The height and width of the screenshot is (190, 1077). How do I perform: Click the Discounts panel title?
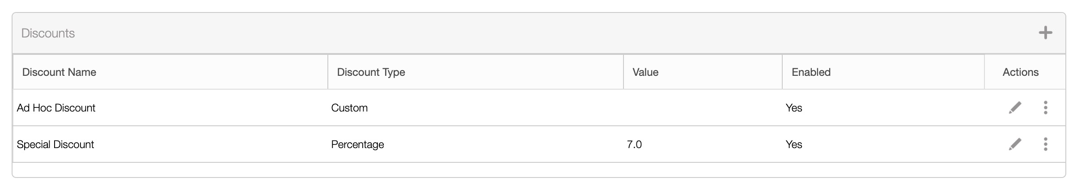click(48, 33)
